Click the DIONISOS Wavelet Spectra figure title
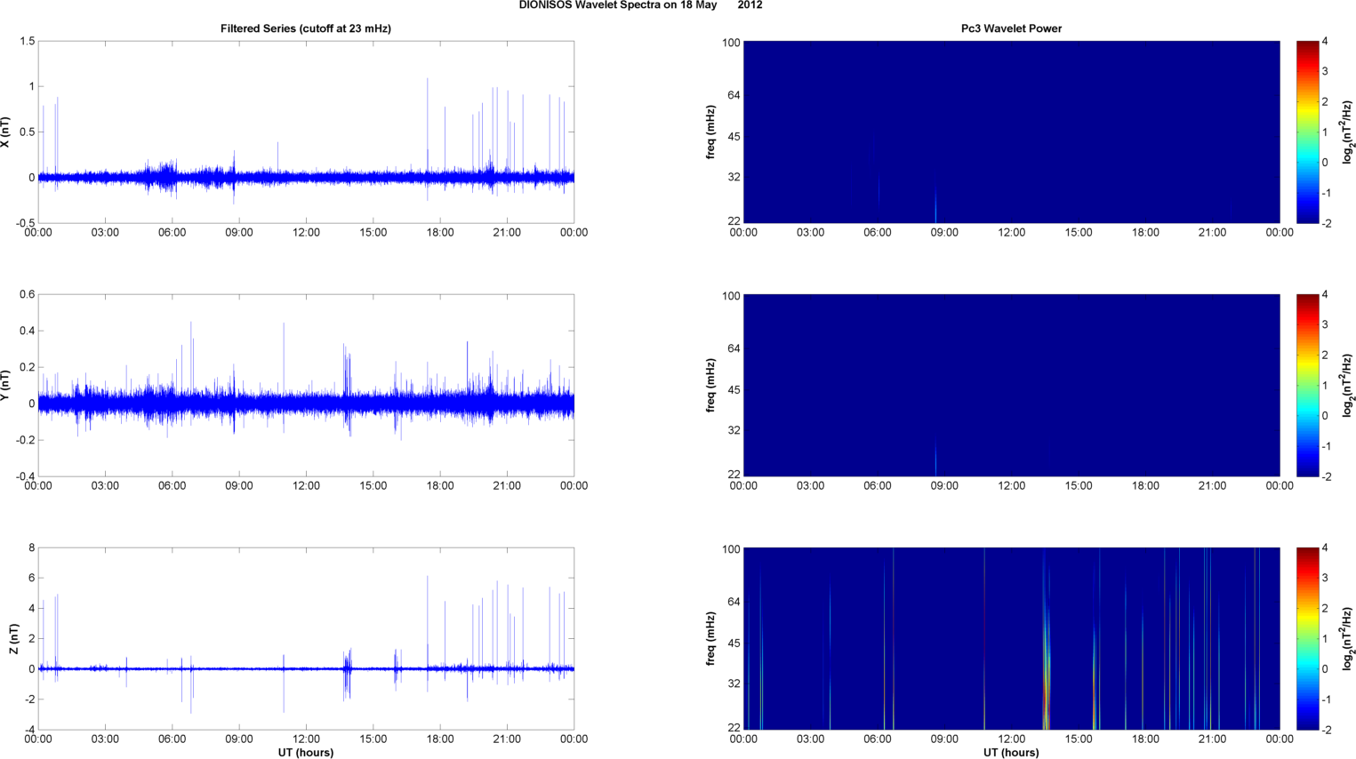The height and width of the screenshot is (759, 1356). (640, 5)
